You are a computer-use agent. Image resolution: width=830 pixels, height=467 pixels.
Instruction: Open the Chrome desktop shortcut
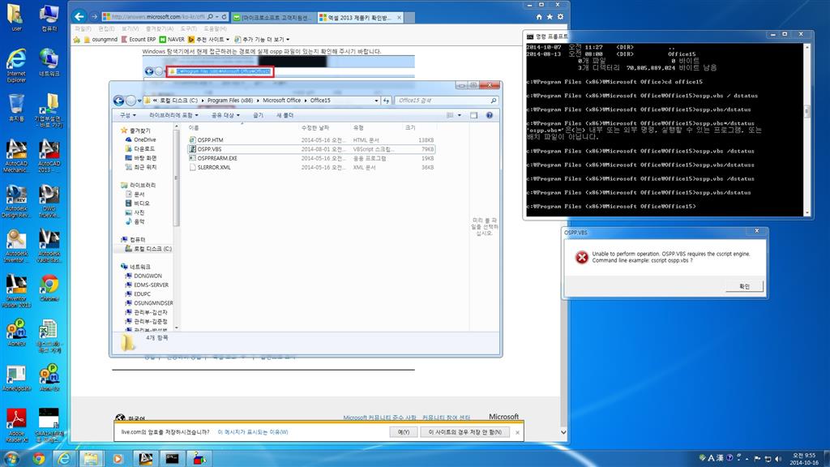click(x=49, y=289)
